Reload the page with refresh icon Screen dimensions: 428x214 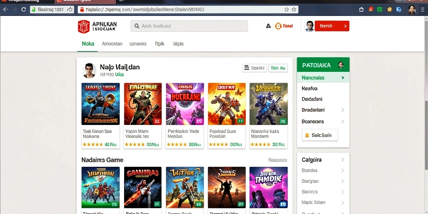tap(23, 10)
